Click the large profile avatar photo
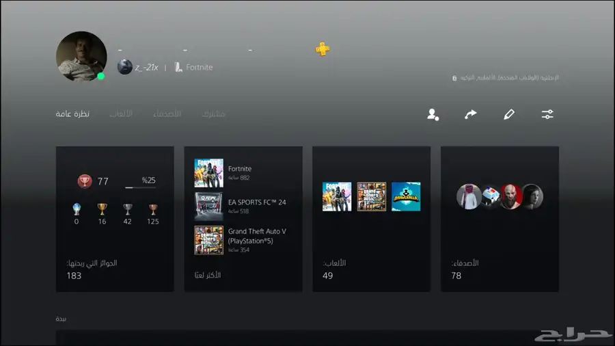The height and width of the screenshot is (346, 615). (81, 57)
